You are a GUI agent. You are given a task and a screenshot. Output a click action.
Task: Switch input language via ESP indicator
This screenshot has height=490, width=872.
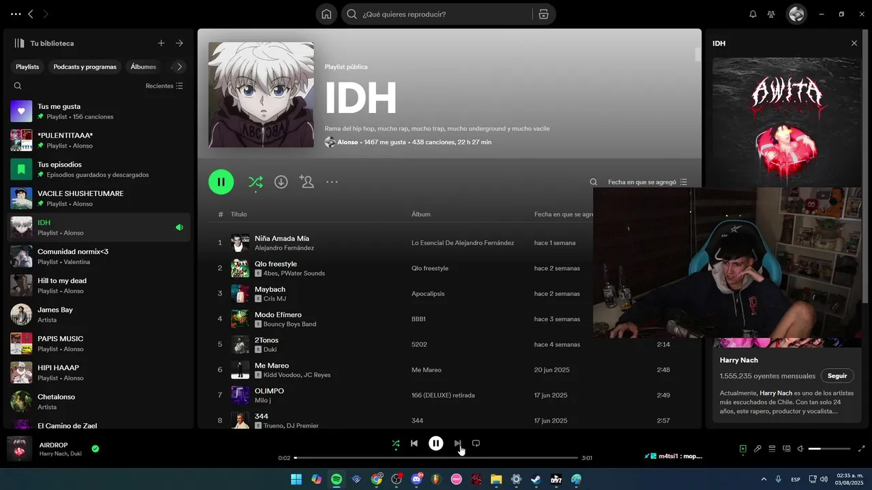[796, 479]
